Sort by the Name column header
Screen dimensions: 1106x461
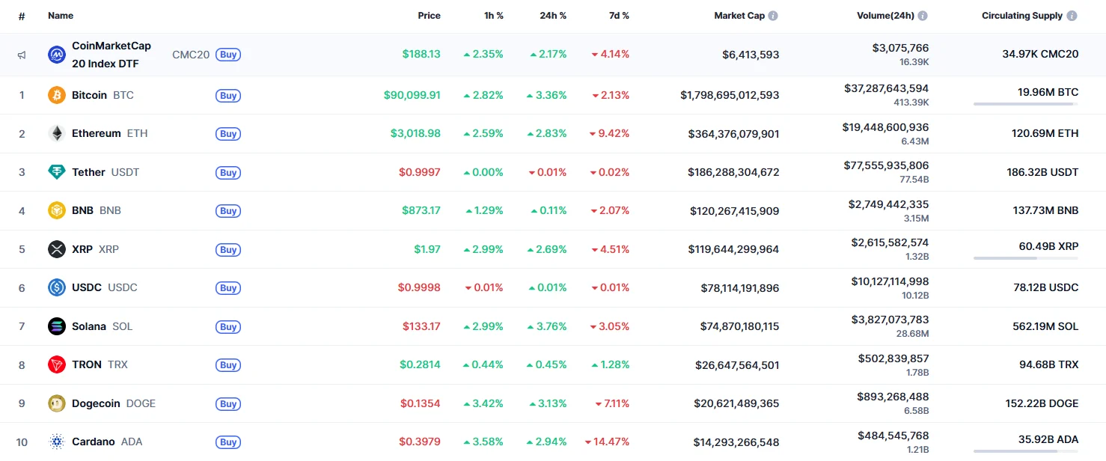click(61, 16)
